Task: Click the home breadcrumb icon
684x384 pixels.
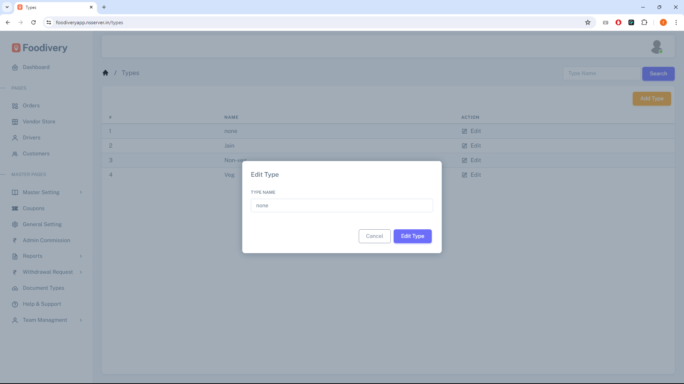Action: click(105, 73)
